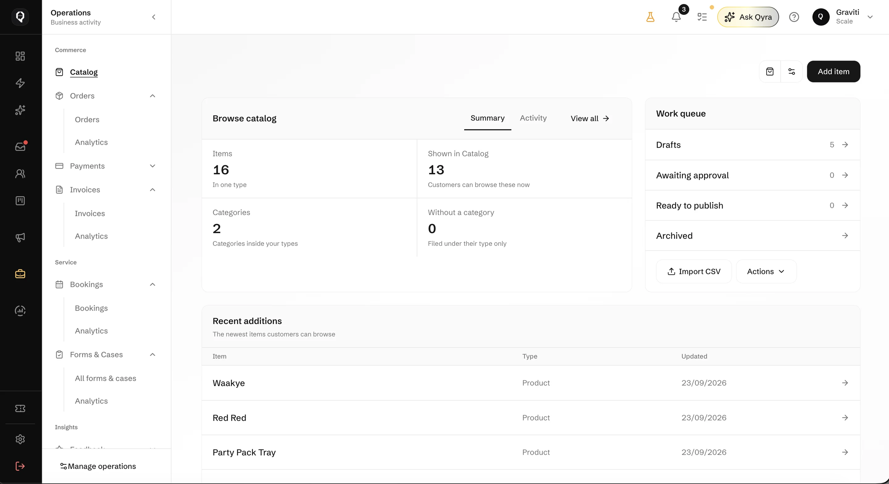889x484 pixels.
Task: Open All forms & cases in sidebar
Action: [105, 378]
